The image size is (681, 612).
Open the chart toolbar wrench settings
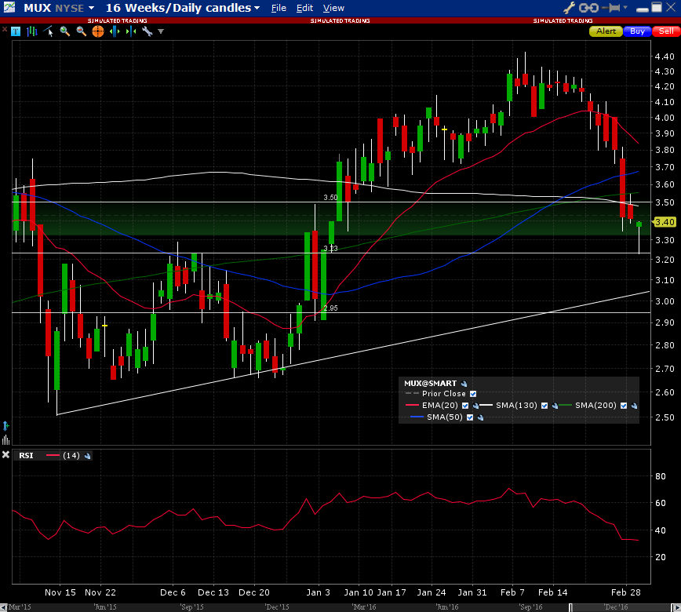(147, 31)
